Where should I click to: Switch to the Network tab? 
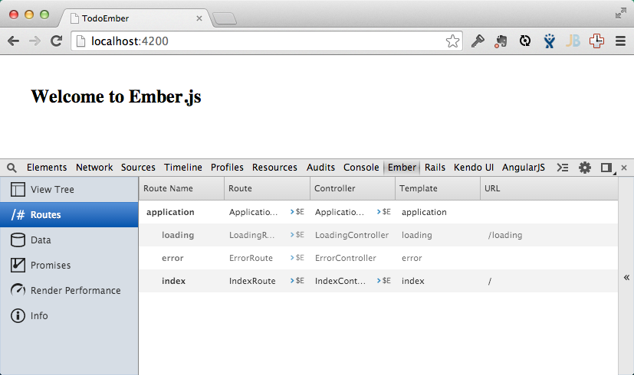(x=94, y=168)
